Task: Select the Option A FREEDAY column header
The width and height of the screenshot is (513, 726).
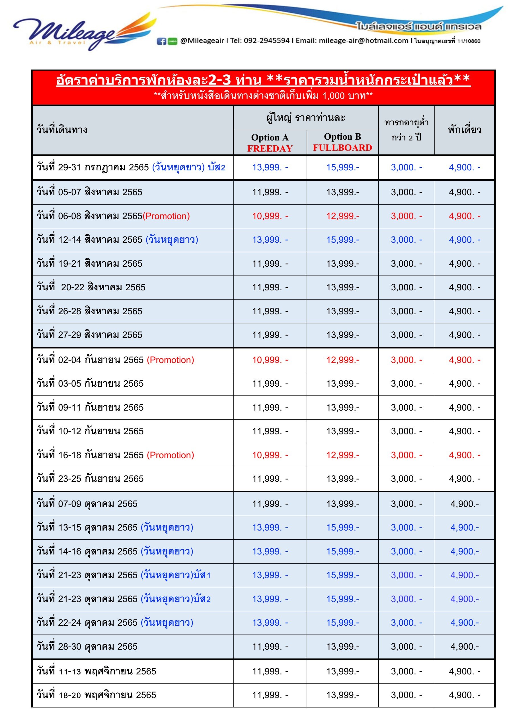Action: (270, 142)
